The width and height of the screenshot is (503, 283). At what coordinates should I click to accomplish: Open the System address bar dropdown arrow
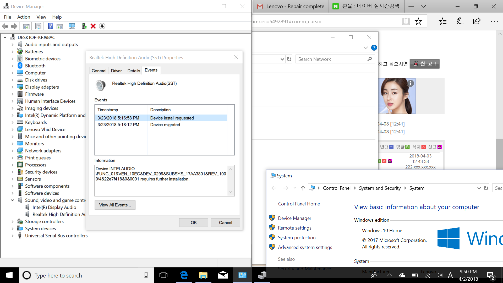point(479,188)
